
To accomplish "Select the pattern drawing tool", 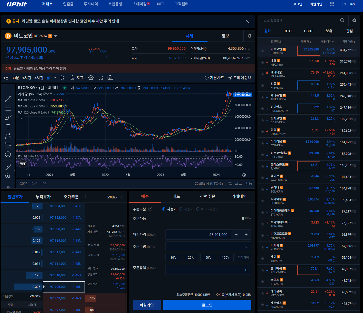I will pyautogui.click(x=8, y=136).
